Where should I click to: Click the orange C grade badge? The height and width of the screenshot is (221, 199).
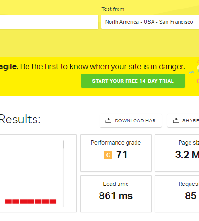point(108,155)
